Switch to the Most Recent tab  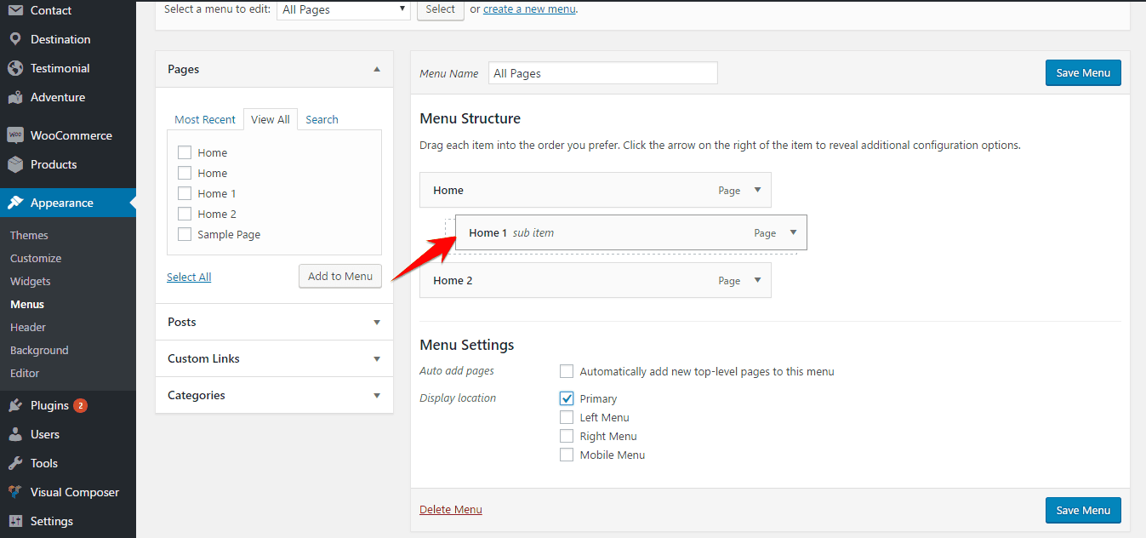point(205,119)
